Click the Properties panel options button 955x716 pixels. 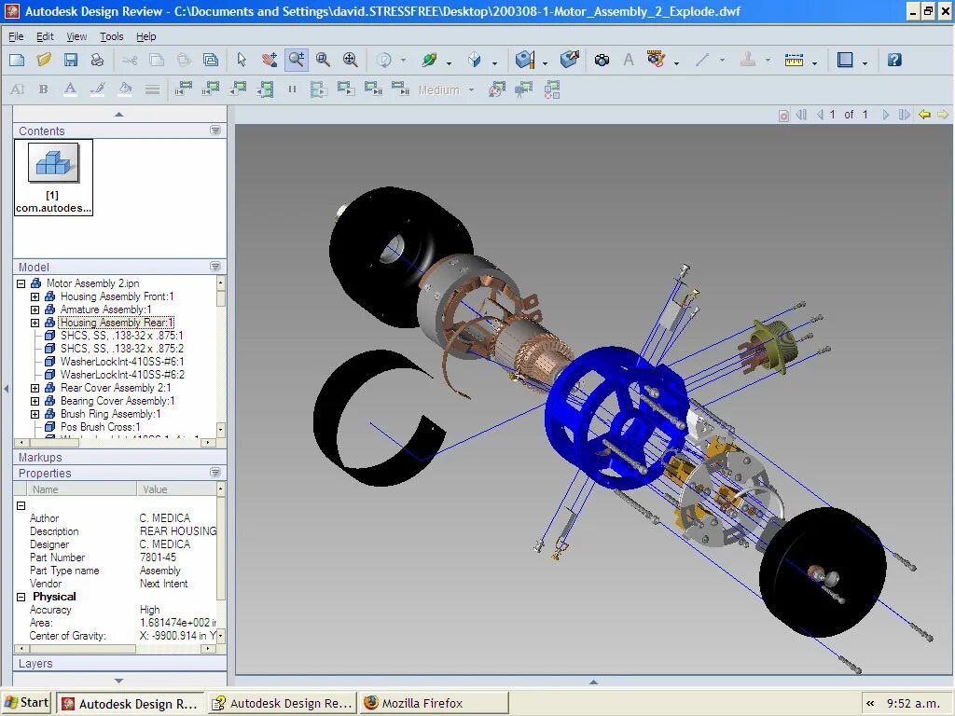click(215, 473)
